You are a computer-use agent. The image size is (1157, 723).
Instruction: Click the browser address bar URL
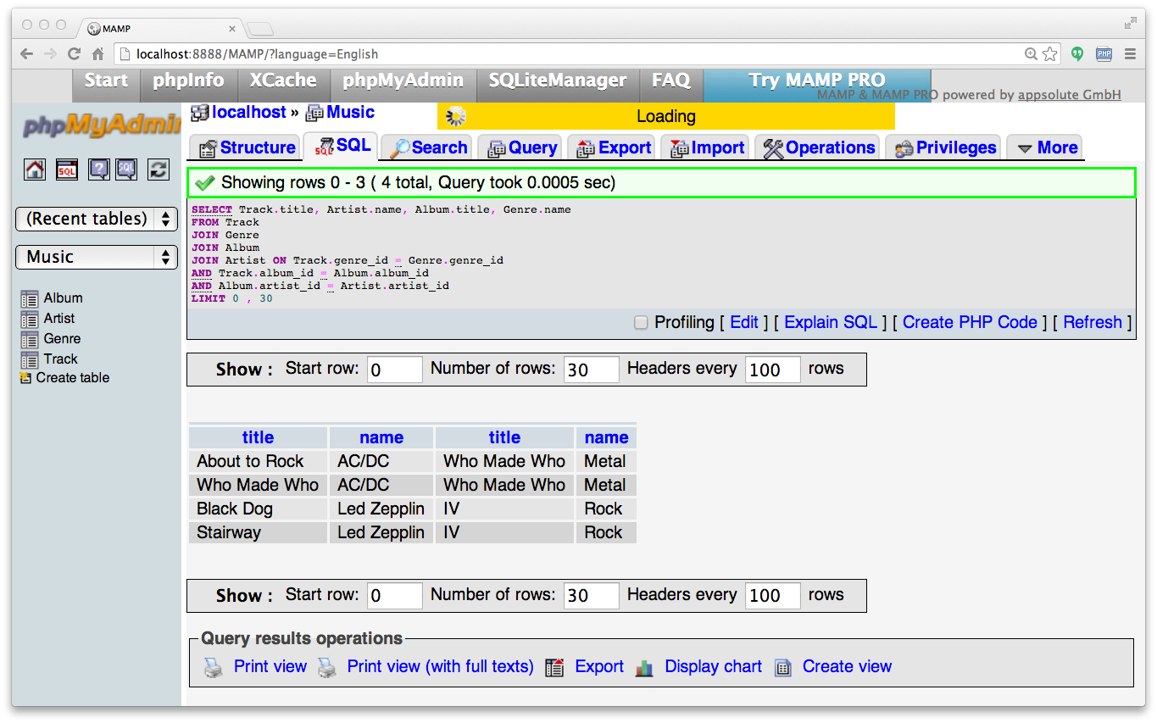[x=257, y=53]
